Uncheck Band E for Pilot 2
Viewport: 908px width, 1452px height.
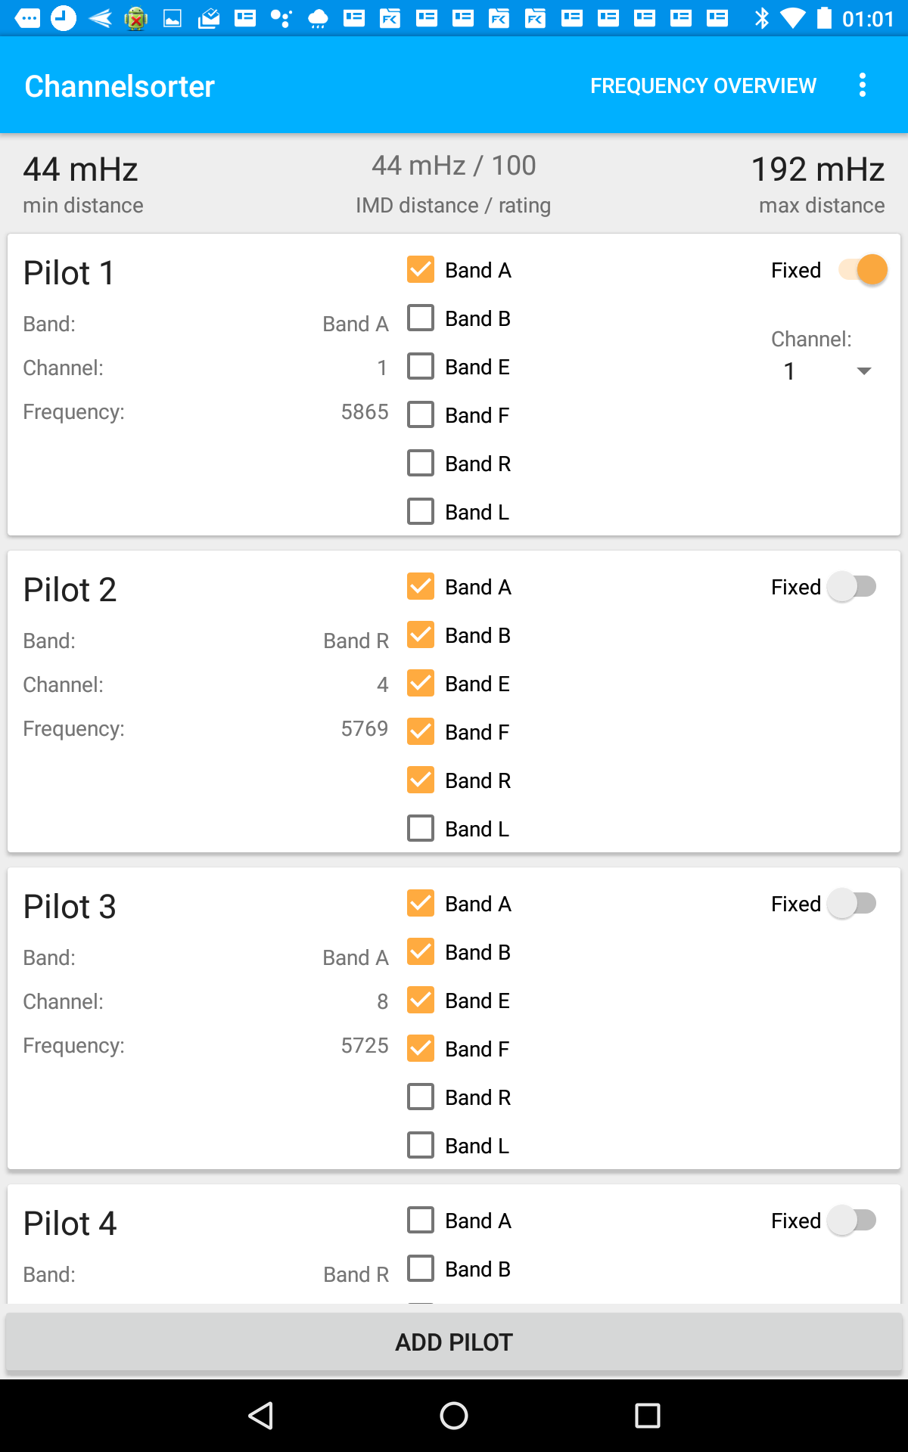421,684
